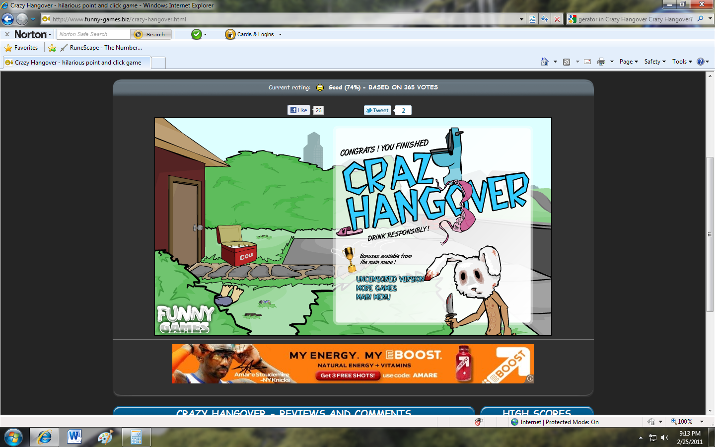Screen dimensions: 715x447
Task: Click the browser search box field
Action: (x=635, y=19)
